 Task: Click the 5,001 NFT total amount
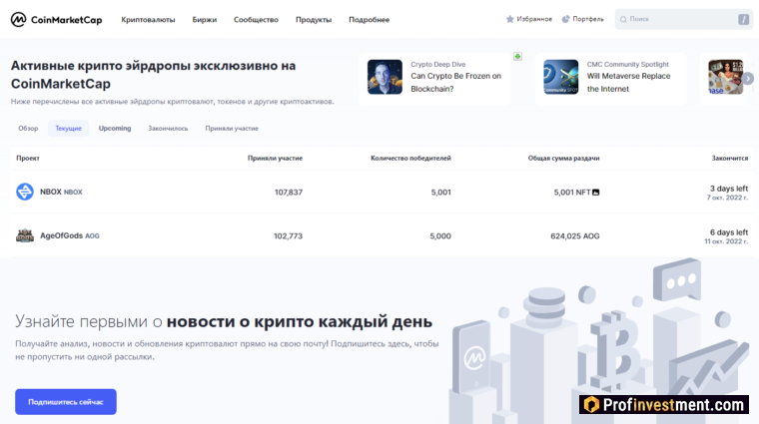pos(572,192)
